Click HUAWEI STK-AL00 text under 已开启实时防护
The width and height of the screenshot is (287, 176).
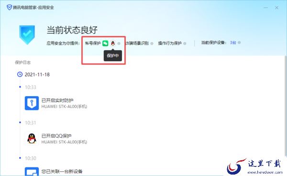tap(64, 107)
